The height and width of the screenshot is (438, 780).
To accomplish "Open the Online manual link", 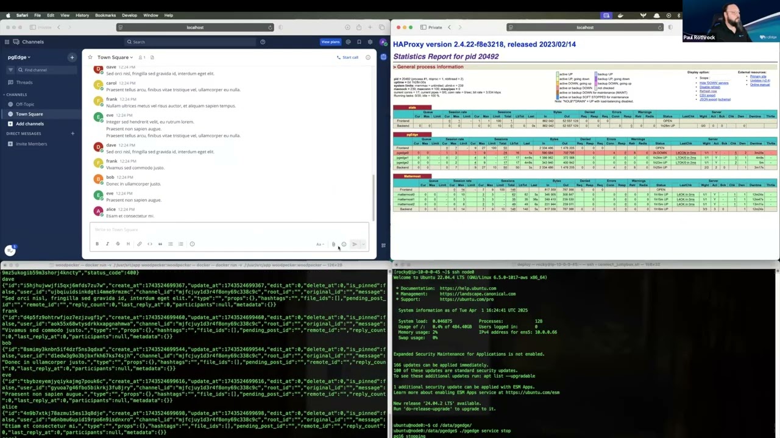I will coord(760,85).
